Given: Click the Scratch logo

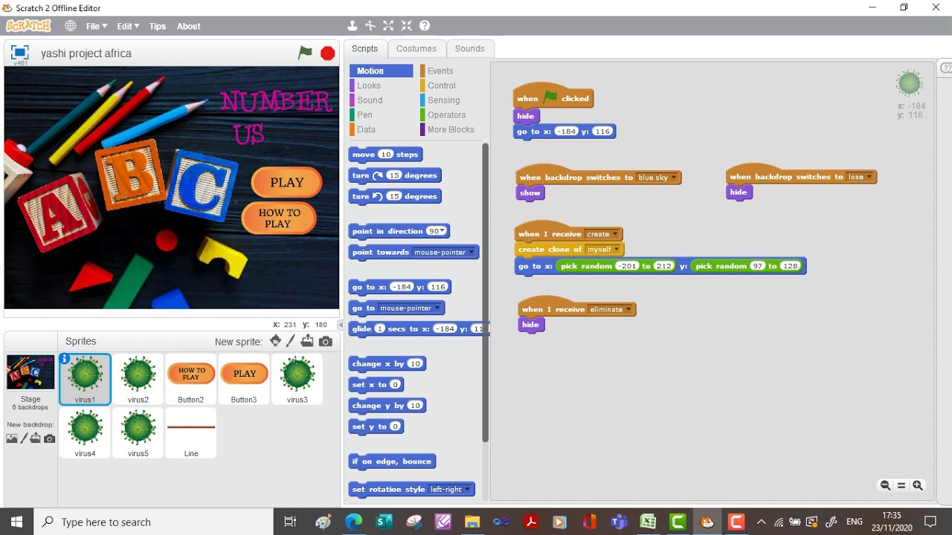Looking at the screenshot, I should pos(29,26).
